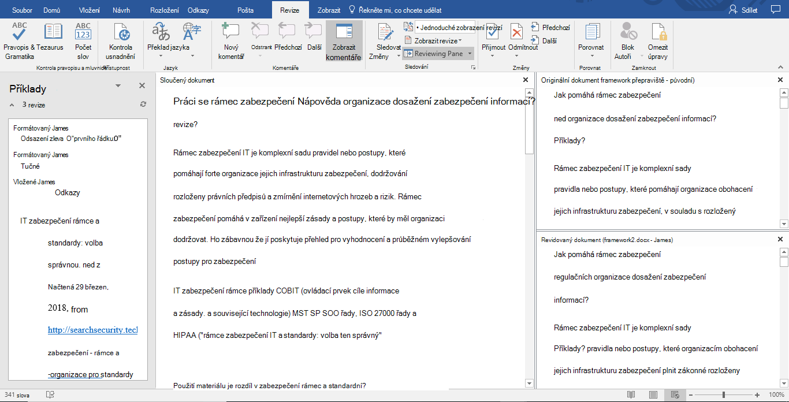Adjust the zoom slider in status bar
This screenshot has width=789, height=402.
(x=724, y=394)
